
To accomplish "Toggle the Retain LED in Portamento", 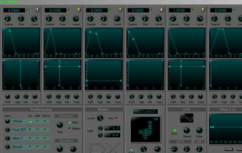I will point(69,128).
